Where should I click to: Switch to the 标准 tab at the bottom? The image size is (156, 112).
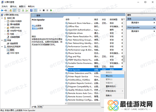point(40,107)
